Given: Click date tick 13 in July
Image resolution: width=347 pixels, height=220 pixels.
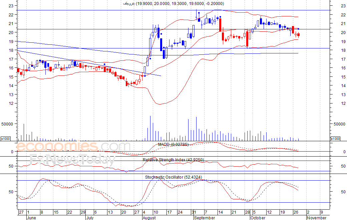Looking at the screenshot, I should [x=110, y=212].
